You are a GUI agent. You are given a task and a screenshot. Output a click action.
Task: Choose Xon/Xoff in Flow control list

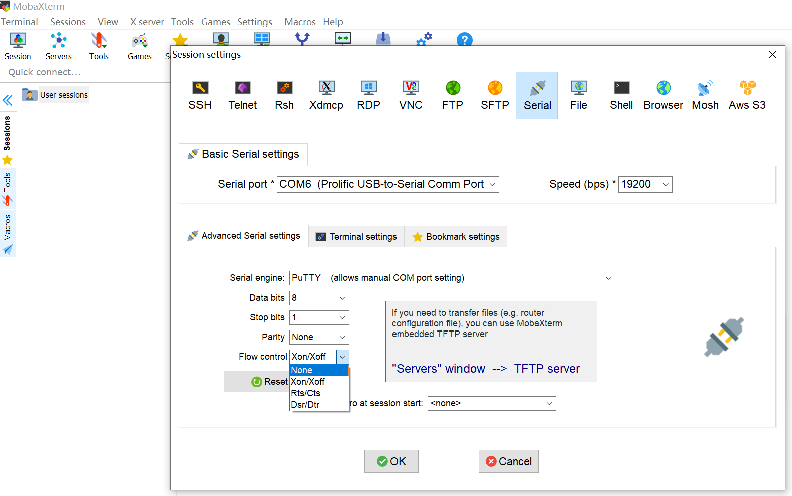click(x=319, y=382)
